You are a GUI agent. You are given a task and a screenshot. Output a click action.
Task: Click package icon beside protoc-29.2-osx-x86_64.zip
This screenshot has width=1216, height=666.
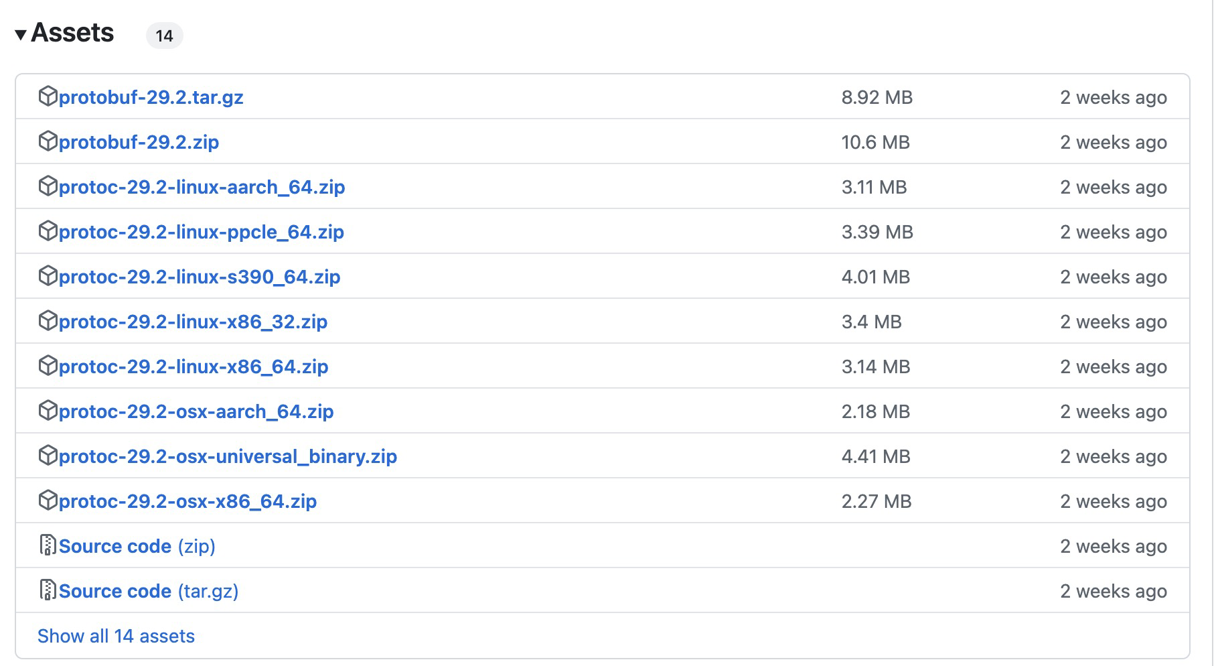[x=48, y=501]
